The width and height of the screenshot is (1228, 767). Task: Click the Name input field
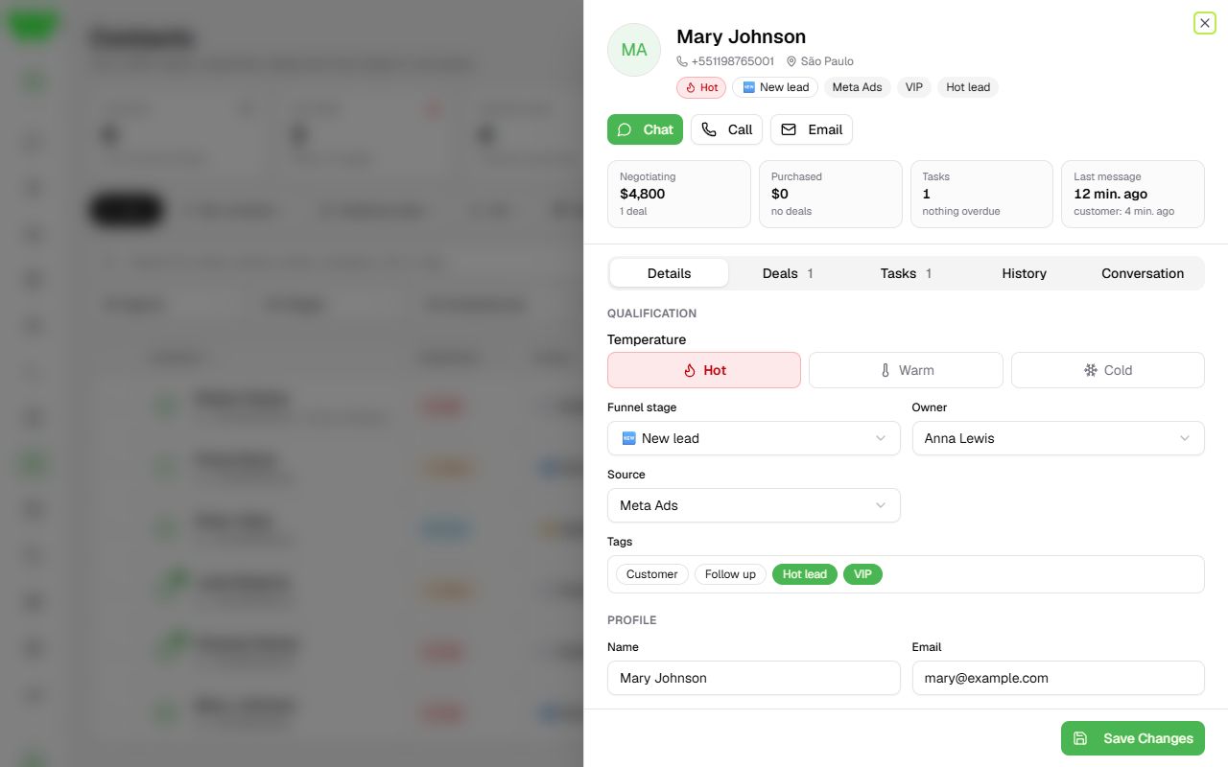pos(754,678)
